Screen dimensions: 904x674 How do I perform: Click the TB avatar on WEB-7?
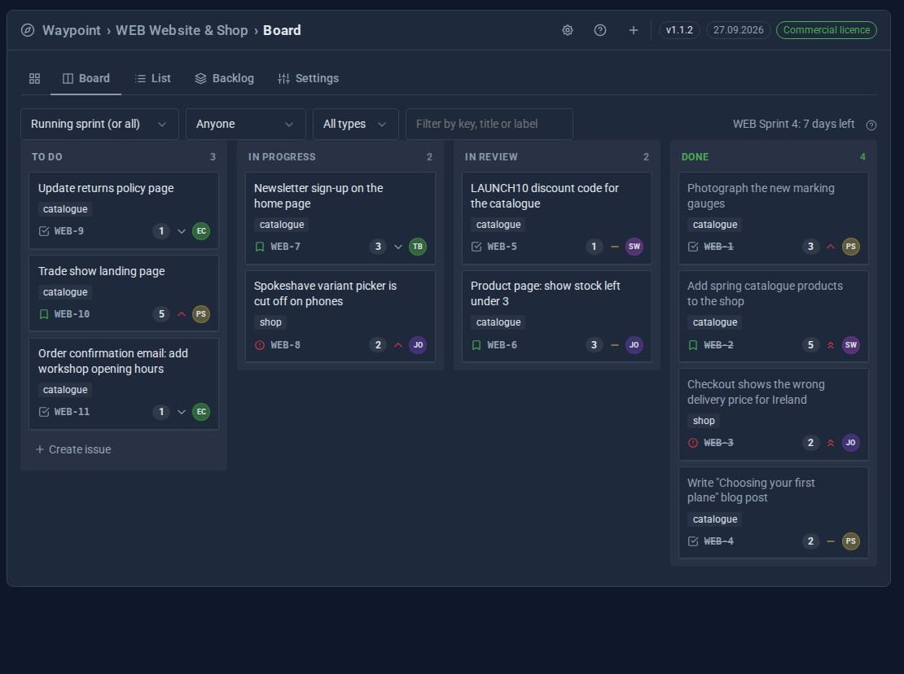click(418, 247)
